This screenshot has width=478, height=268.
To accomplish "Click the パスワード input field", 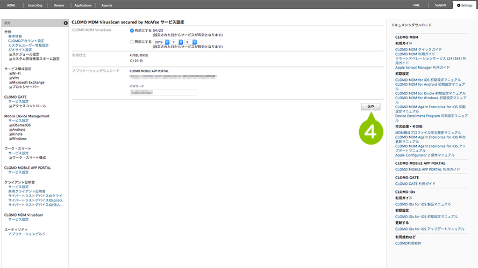I will [163, 92].
